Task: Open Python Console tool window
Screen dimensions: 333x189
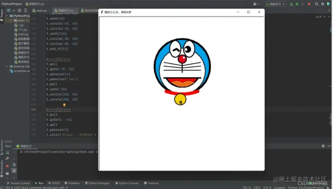Action: [127, 183]
